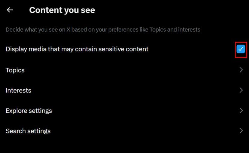249x153 pixels.
Task: Select the Interests menu item
Action: (18, 90)
